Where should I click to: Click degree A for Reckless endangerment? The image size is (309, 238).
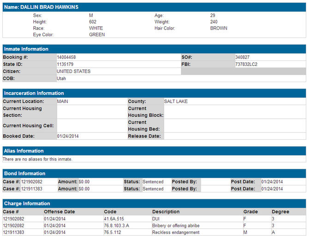pyautogui.click(x=273, y=232)
